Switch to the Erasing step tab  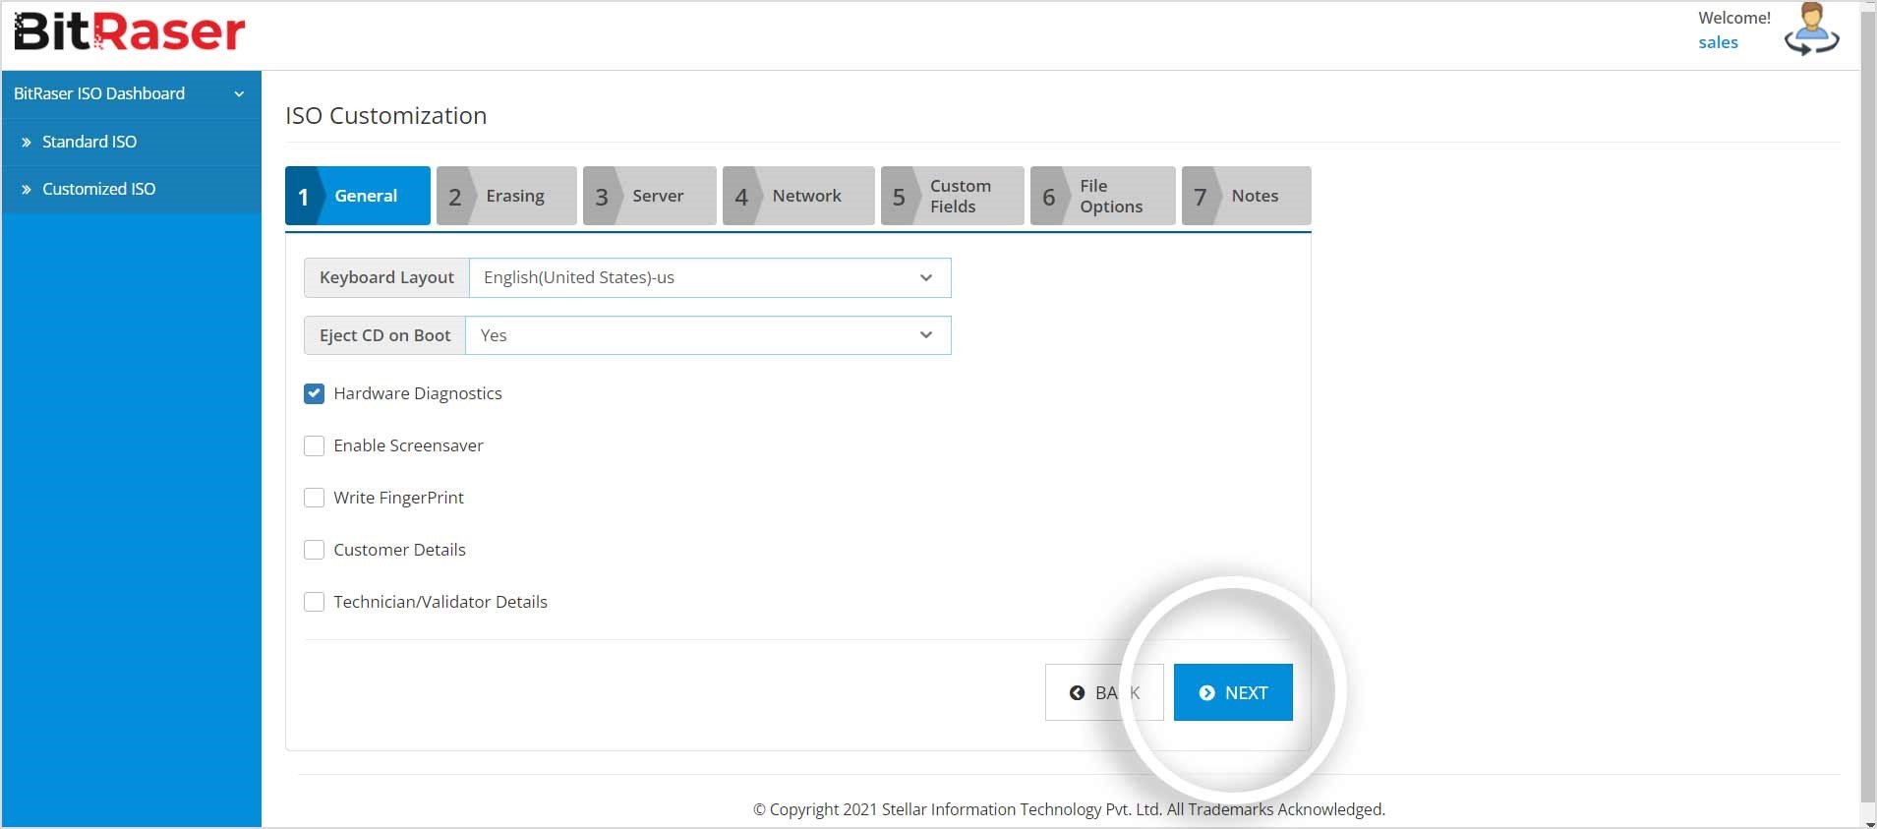click(x=506, y=196)
